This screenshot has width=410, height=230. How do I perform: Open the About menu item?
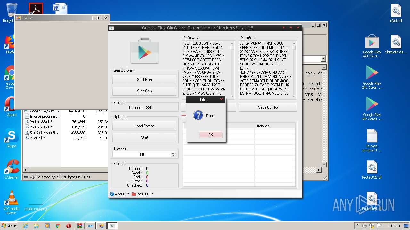pos(117,194)
